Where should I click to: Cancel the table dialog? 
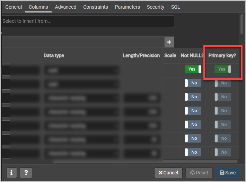(168, 173)
